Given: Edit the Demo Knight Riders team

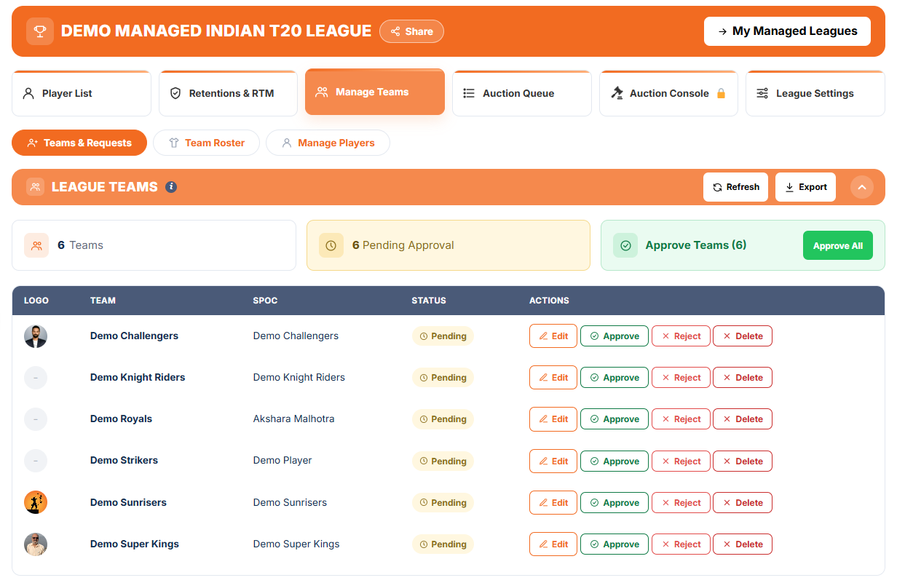Looking at the screenshot, I should pos(553,378).
